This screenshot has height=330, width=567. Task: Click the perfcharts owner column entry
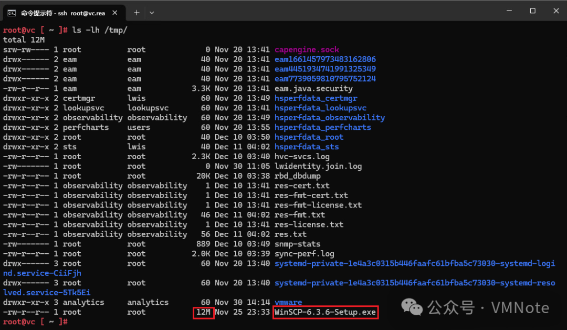click(86, 128)
